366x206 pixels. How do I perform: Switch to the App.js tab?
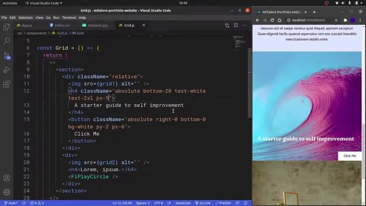[x=25, y=25]
